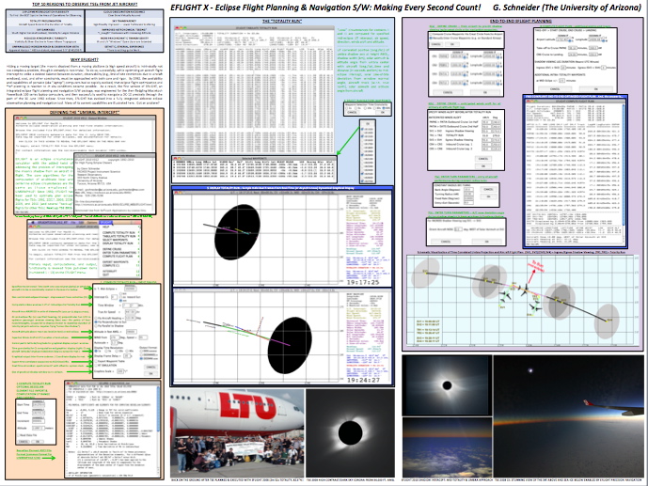
Task: Select Fly Aircraft Heading radio option
Action: point(96,319)
